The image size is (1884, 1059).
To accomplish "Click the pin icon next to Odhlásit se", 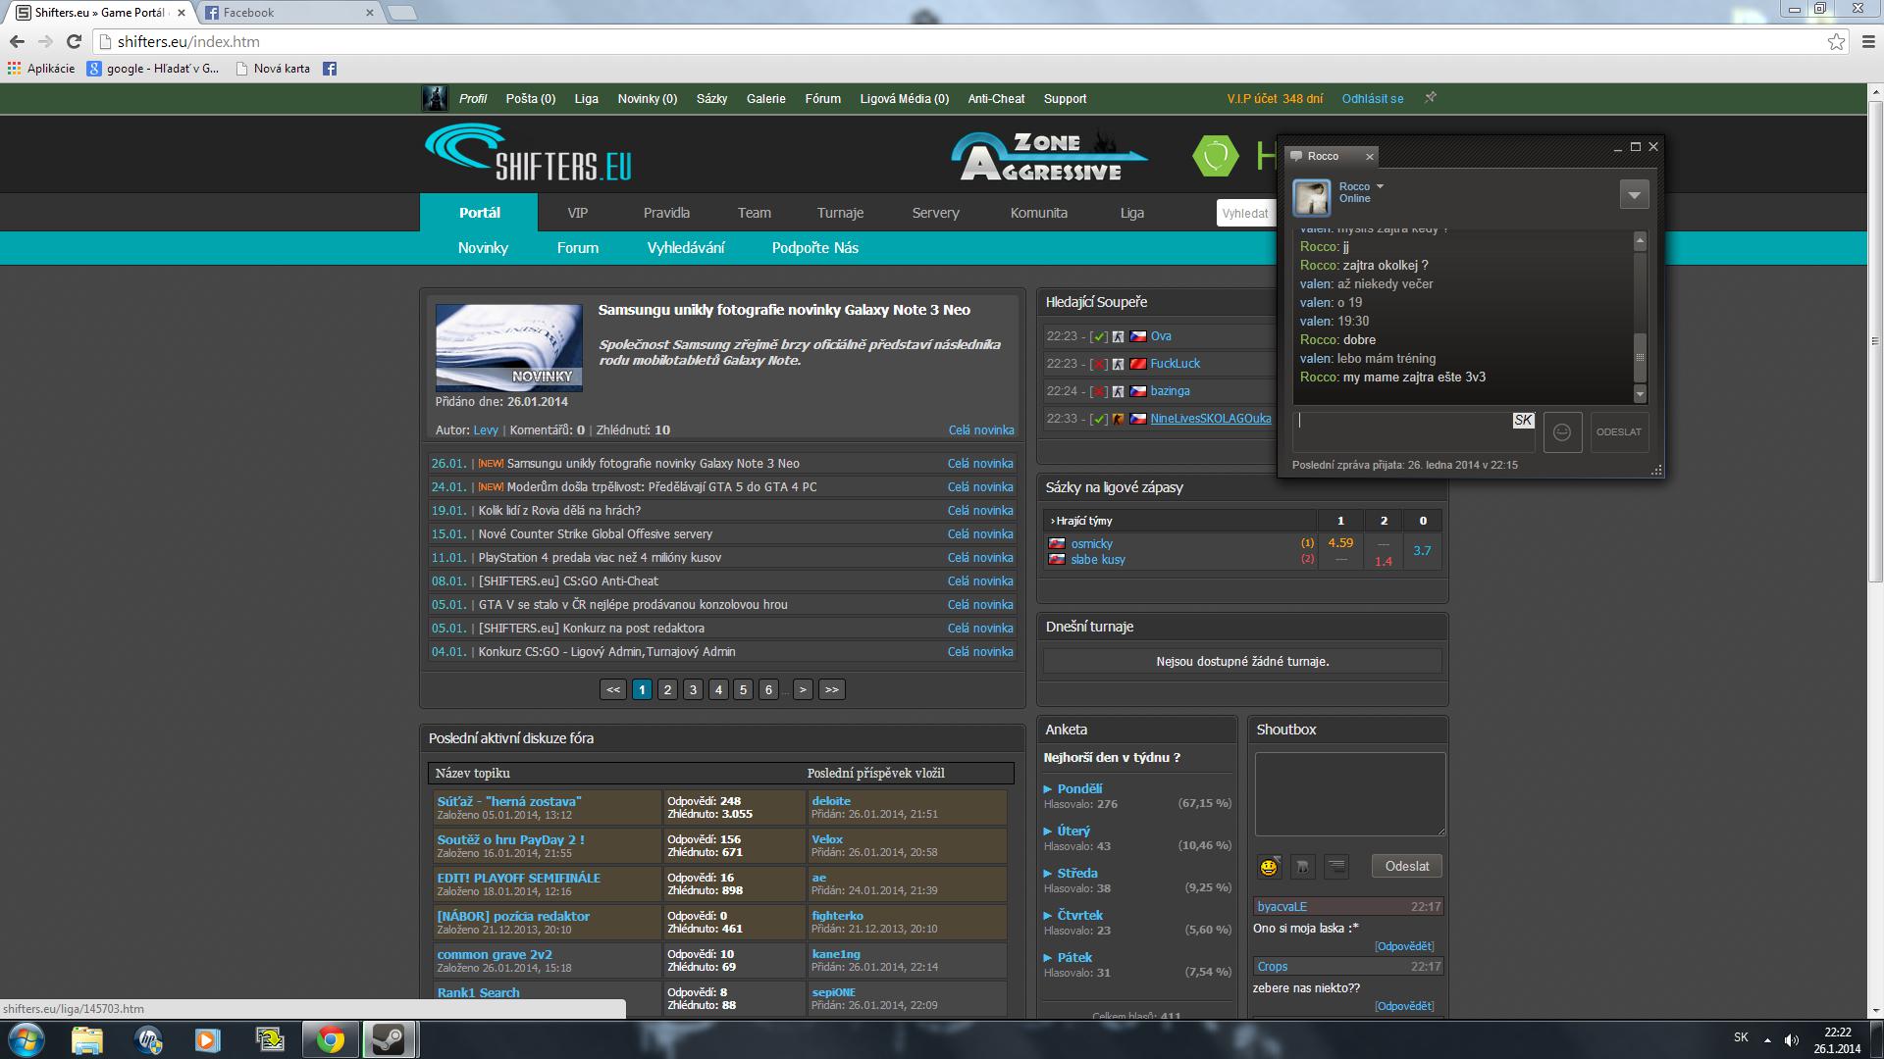I will pos(1431,98).
